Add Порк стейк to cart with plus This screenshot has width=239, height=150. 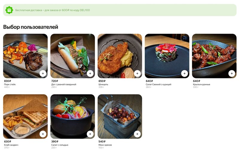[43, 73]
